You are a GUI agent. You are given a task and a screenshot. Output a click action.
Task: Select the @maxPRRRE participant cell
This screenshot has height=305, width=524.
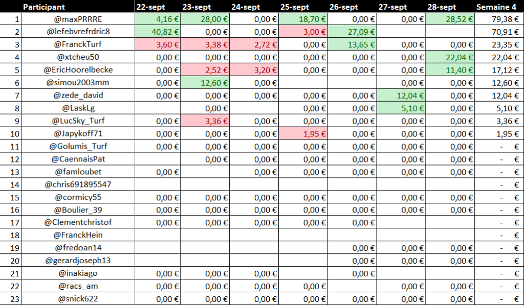coord(78,19)
